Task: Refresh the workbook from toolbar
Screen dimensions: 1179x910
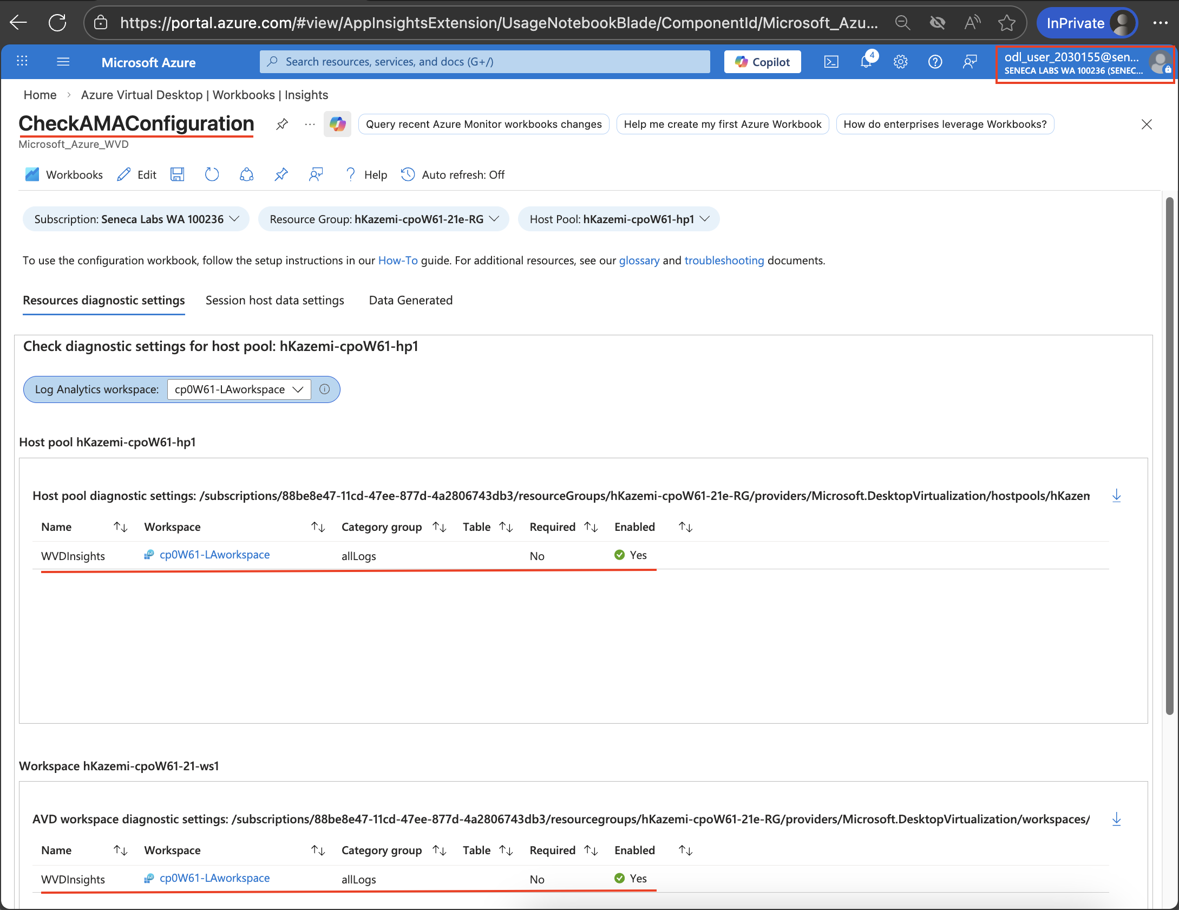Action: tap(212, 174)
